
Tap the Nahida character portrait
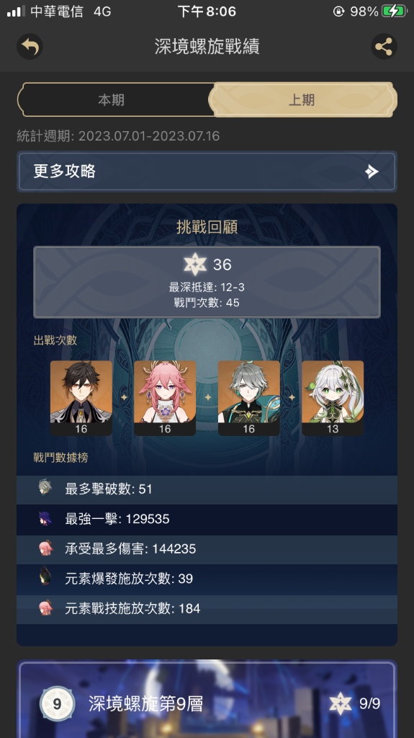click(x=333, y=398)
